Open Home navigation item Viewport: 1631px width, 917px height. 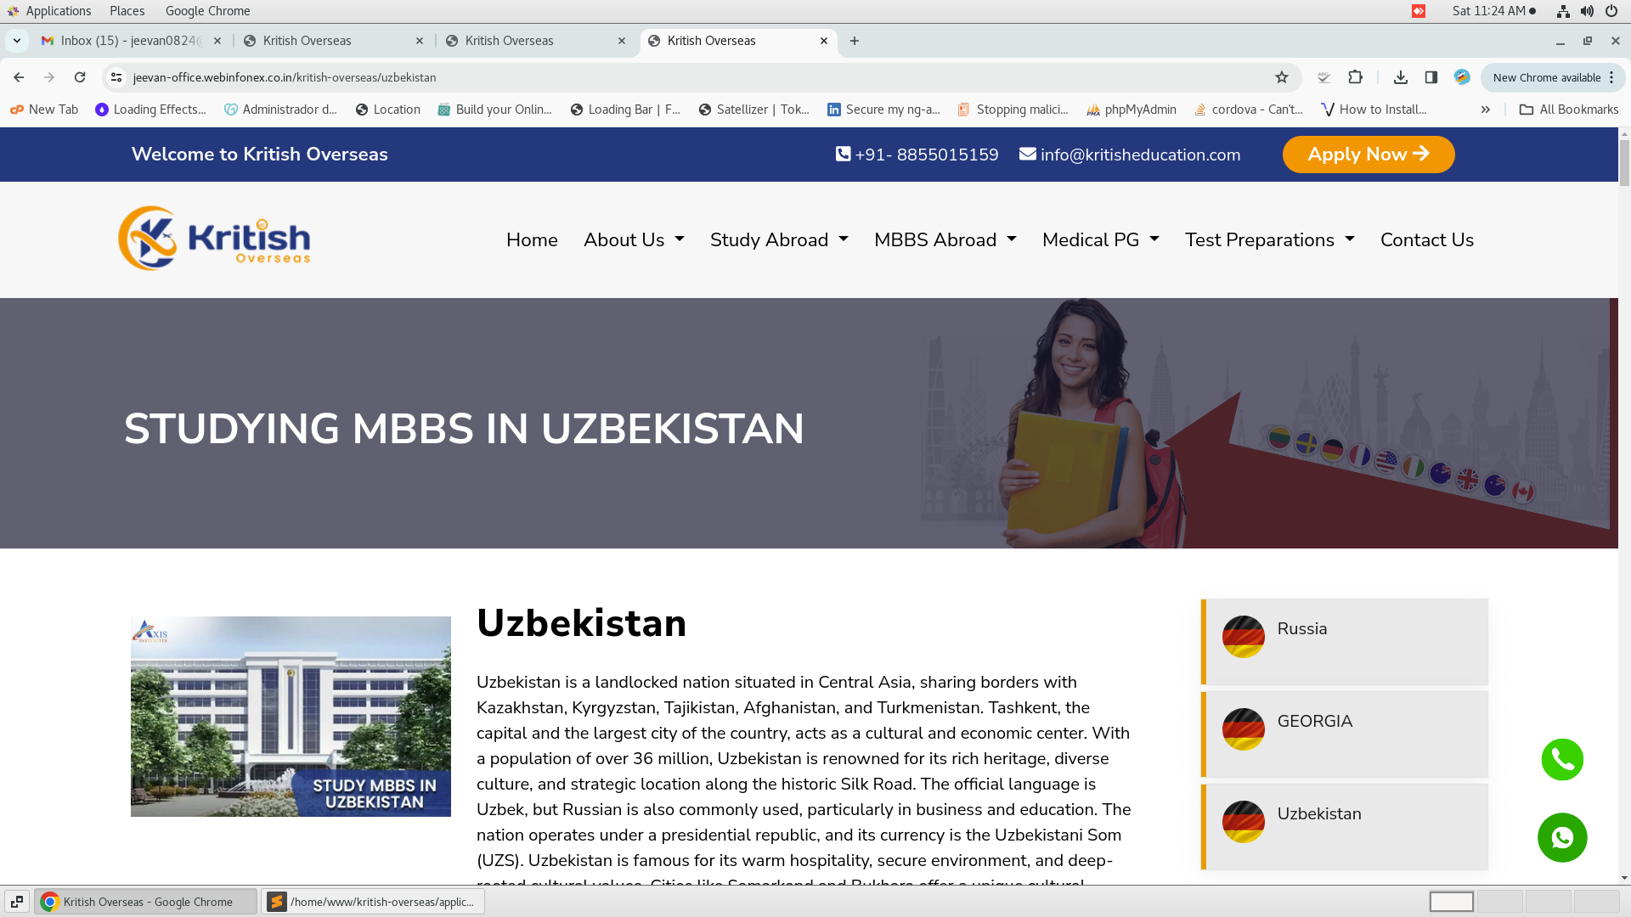[532, 240]
